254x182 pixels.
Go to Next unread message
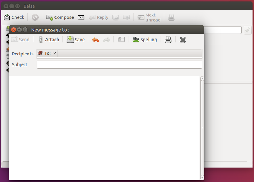(x=149, y=17)
